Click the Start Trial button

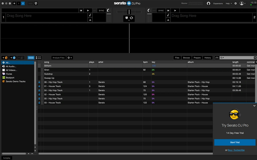pyautogui.click(x=235, y=142)
